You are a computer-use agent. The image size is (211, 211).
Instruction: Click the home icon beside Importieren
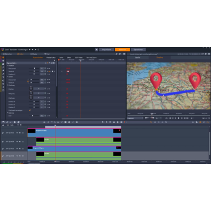pyautogui.click(x=97, y=50)
